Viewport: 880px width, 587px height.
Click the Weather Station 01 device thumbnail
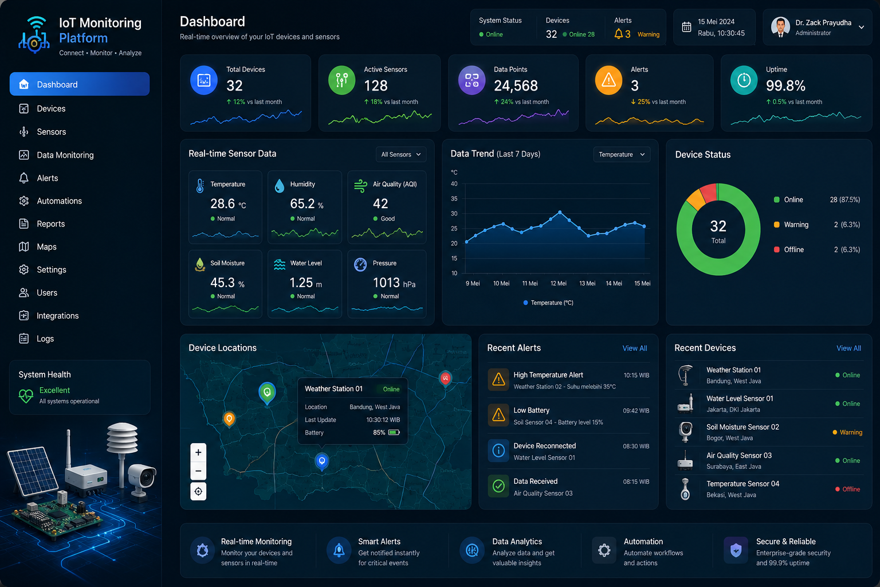point(685,375)
